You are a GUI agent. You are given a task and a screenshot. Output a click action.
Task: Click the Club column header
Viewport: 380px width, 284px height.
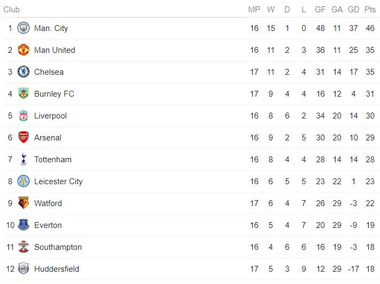(11, 9)
